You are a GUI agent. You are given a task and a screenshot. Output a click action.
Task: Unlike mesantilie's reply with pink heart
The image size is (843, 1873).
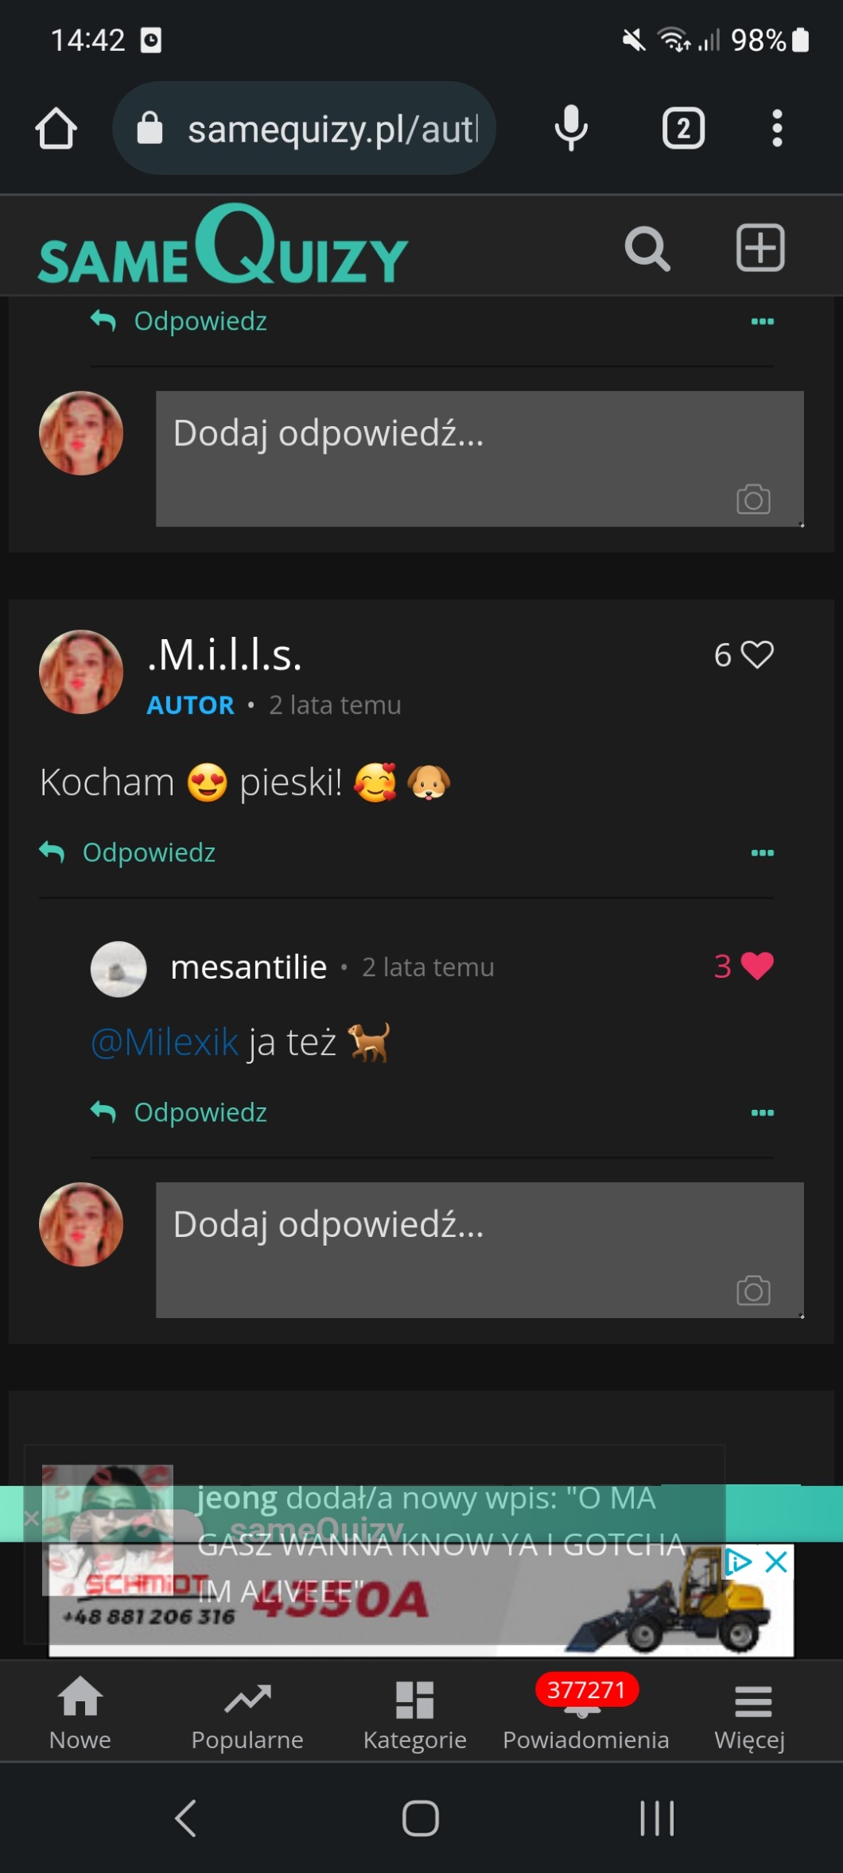[756, 966]
